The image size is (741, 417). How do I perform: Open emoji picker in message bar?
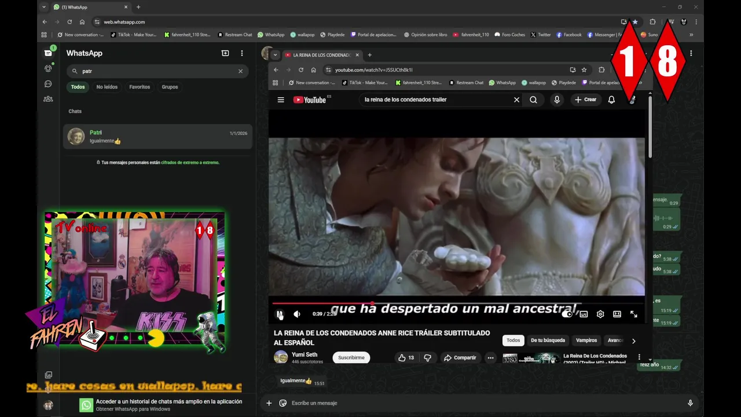click(283, 403)
